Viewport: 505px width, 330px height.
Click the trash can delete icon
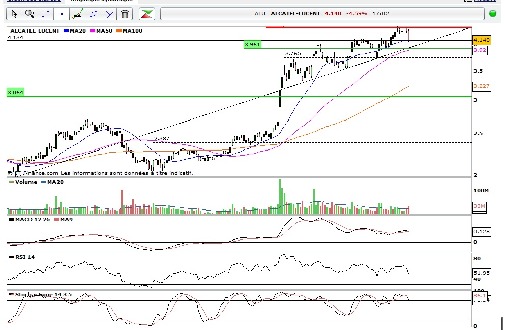[125, 14]
